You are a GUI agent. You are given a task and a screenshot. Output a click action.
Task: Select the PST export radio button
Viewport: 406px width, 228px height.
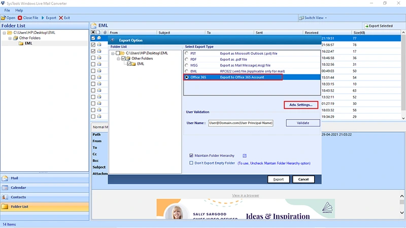pos(186,53)
